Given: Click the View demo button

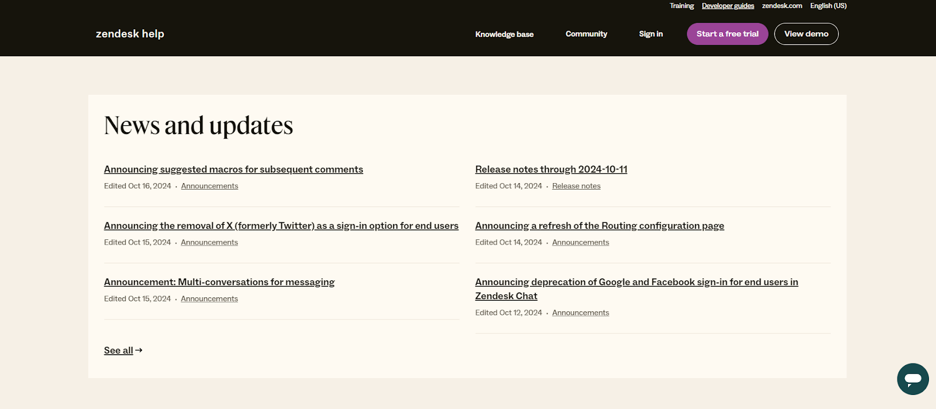Looking at the screenshot, I should tap(806, 34).
